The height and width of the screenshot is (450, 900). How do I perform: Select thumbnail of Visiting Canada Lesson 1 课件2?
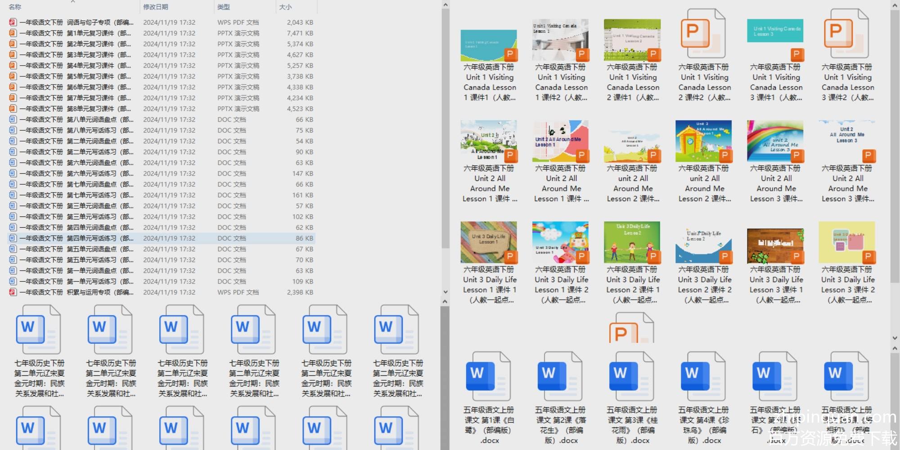pyautogui.click(x=560, y=40)
